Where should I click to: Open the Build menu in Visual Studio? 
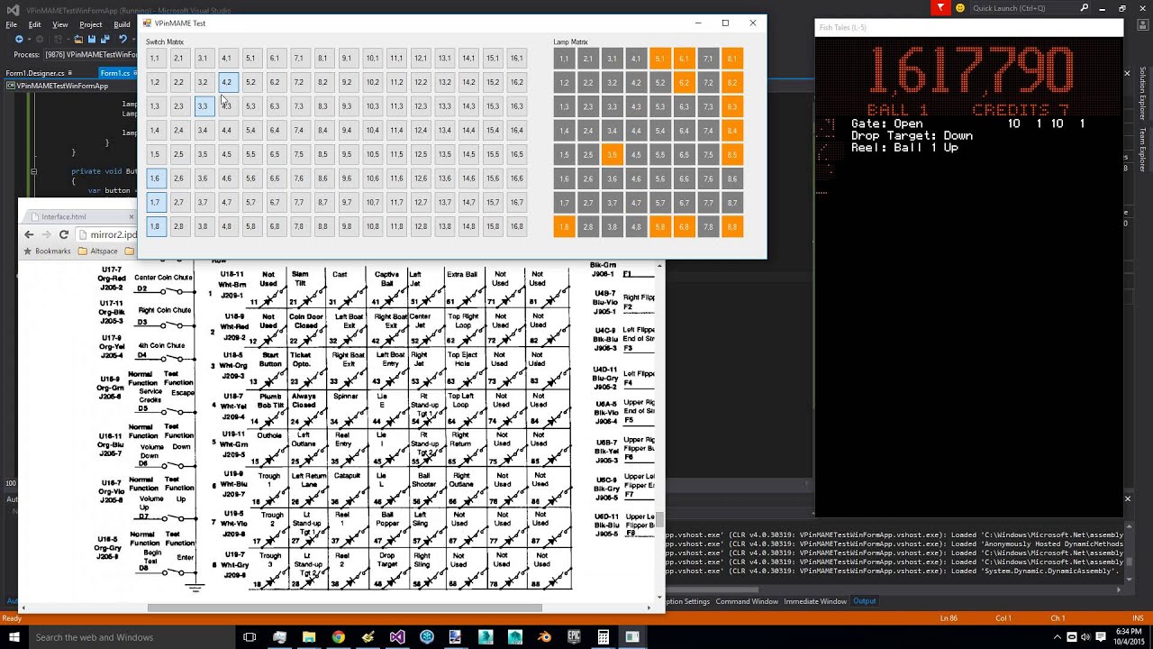[x=122, y=24]
